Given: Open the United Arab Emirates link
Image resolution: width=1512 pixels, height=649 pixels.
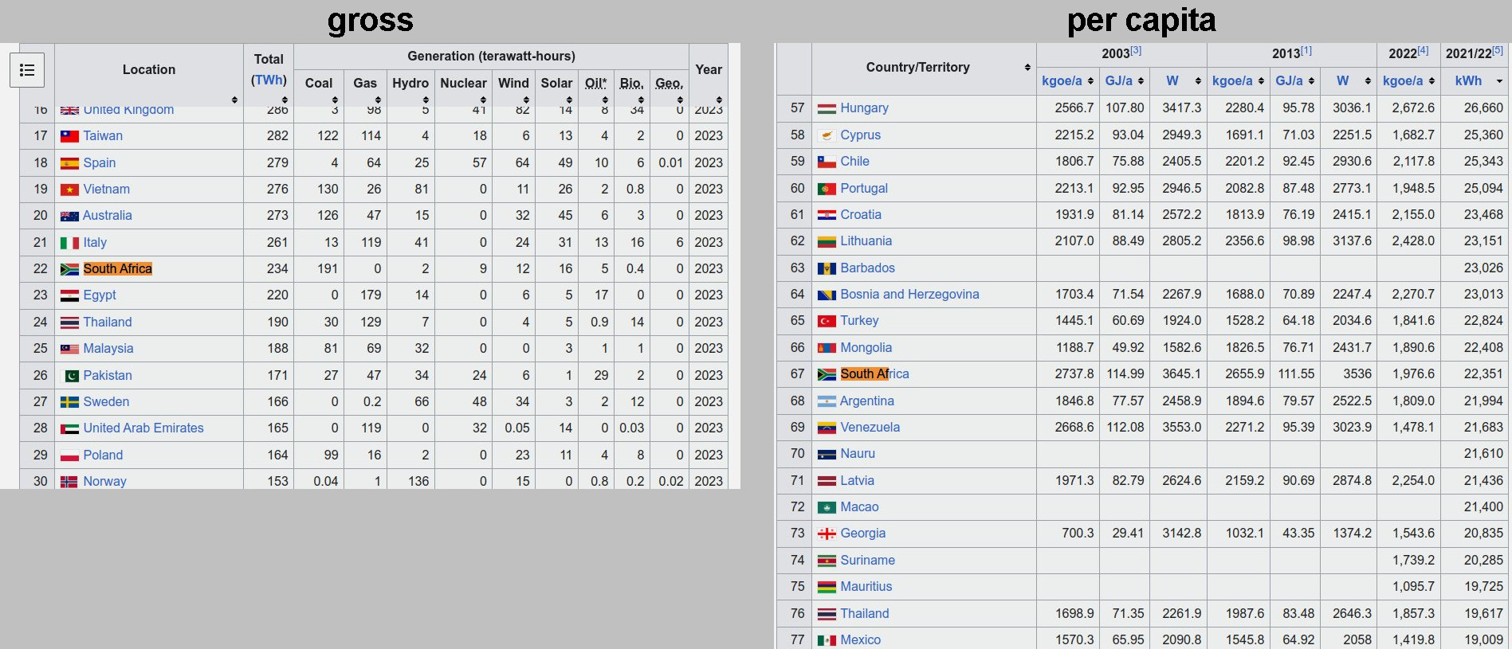Looking at the screenshot, I should [x=143, y=428].
